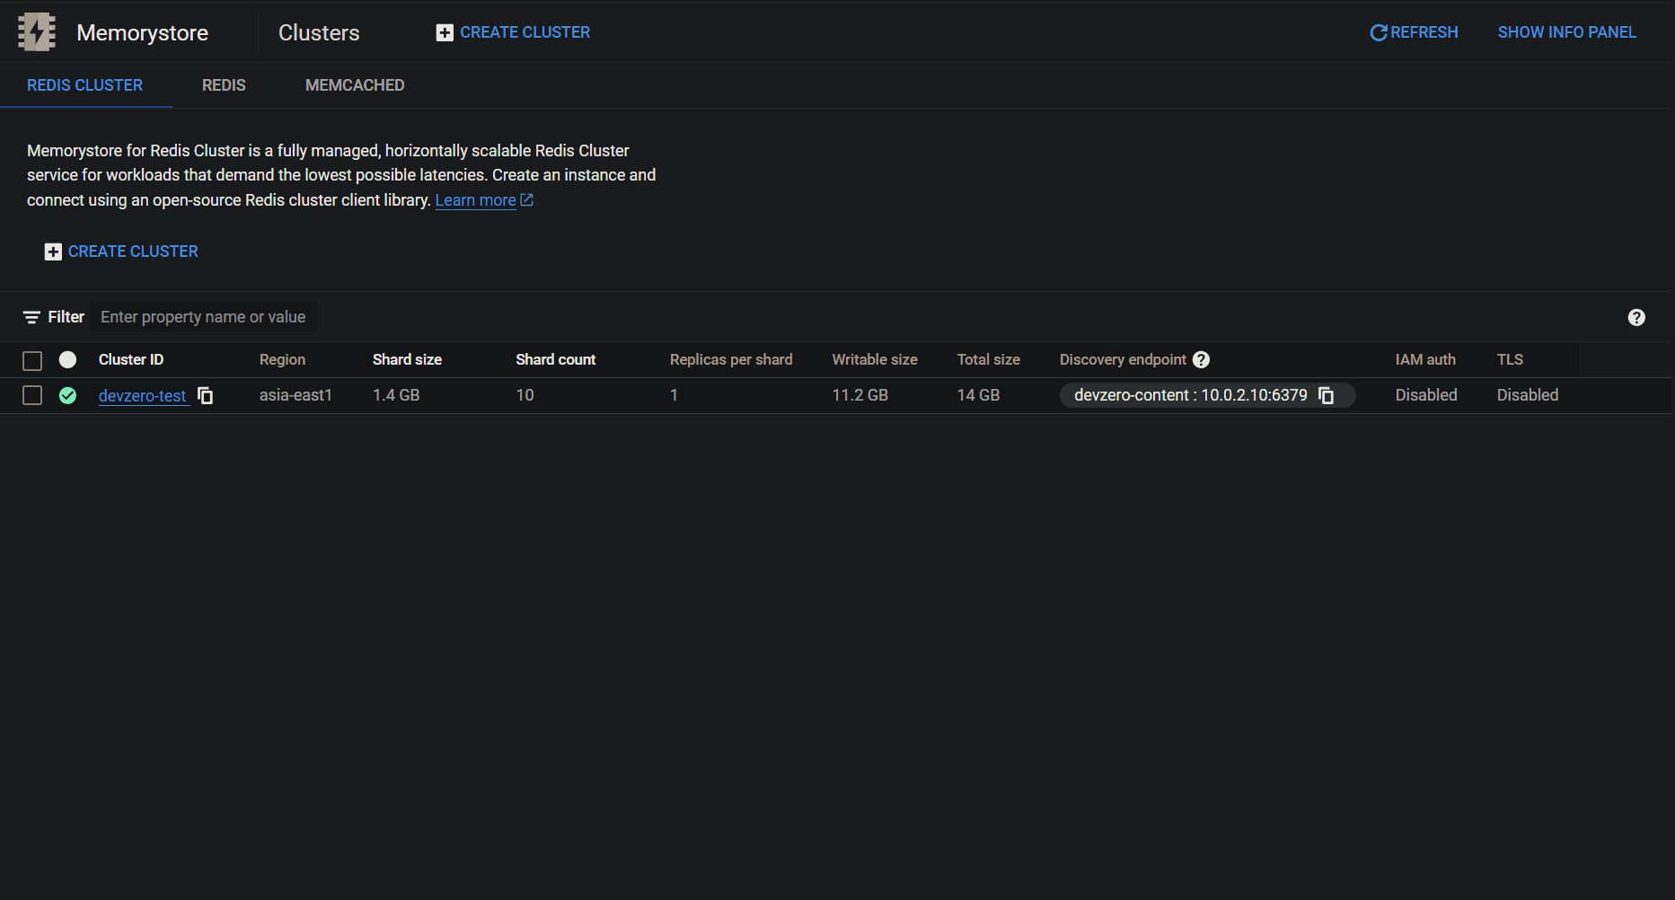
Task: Click the devzero-content endpoint chip
Action: pos(1207,395)
